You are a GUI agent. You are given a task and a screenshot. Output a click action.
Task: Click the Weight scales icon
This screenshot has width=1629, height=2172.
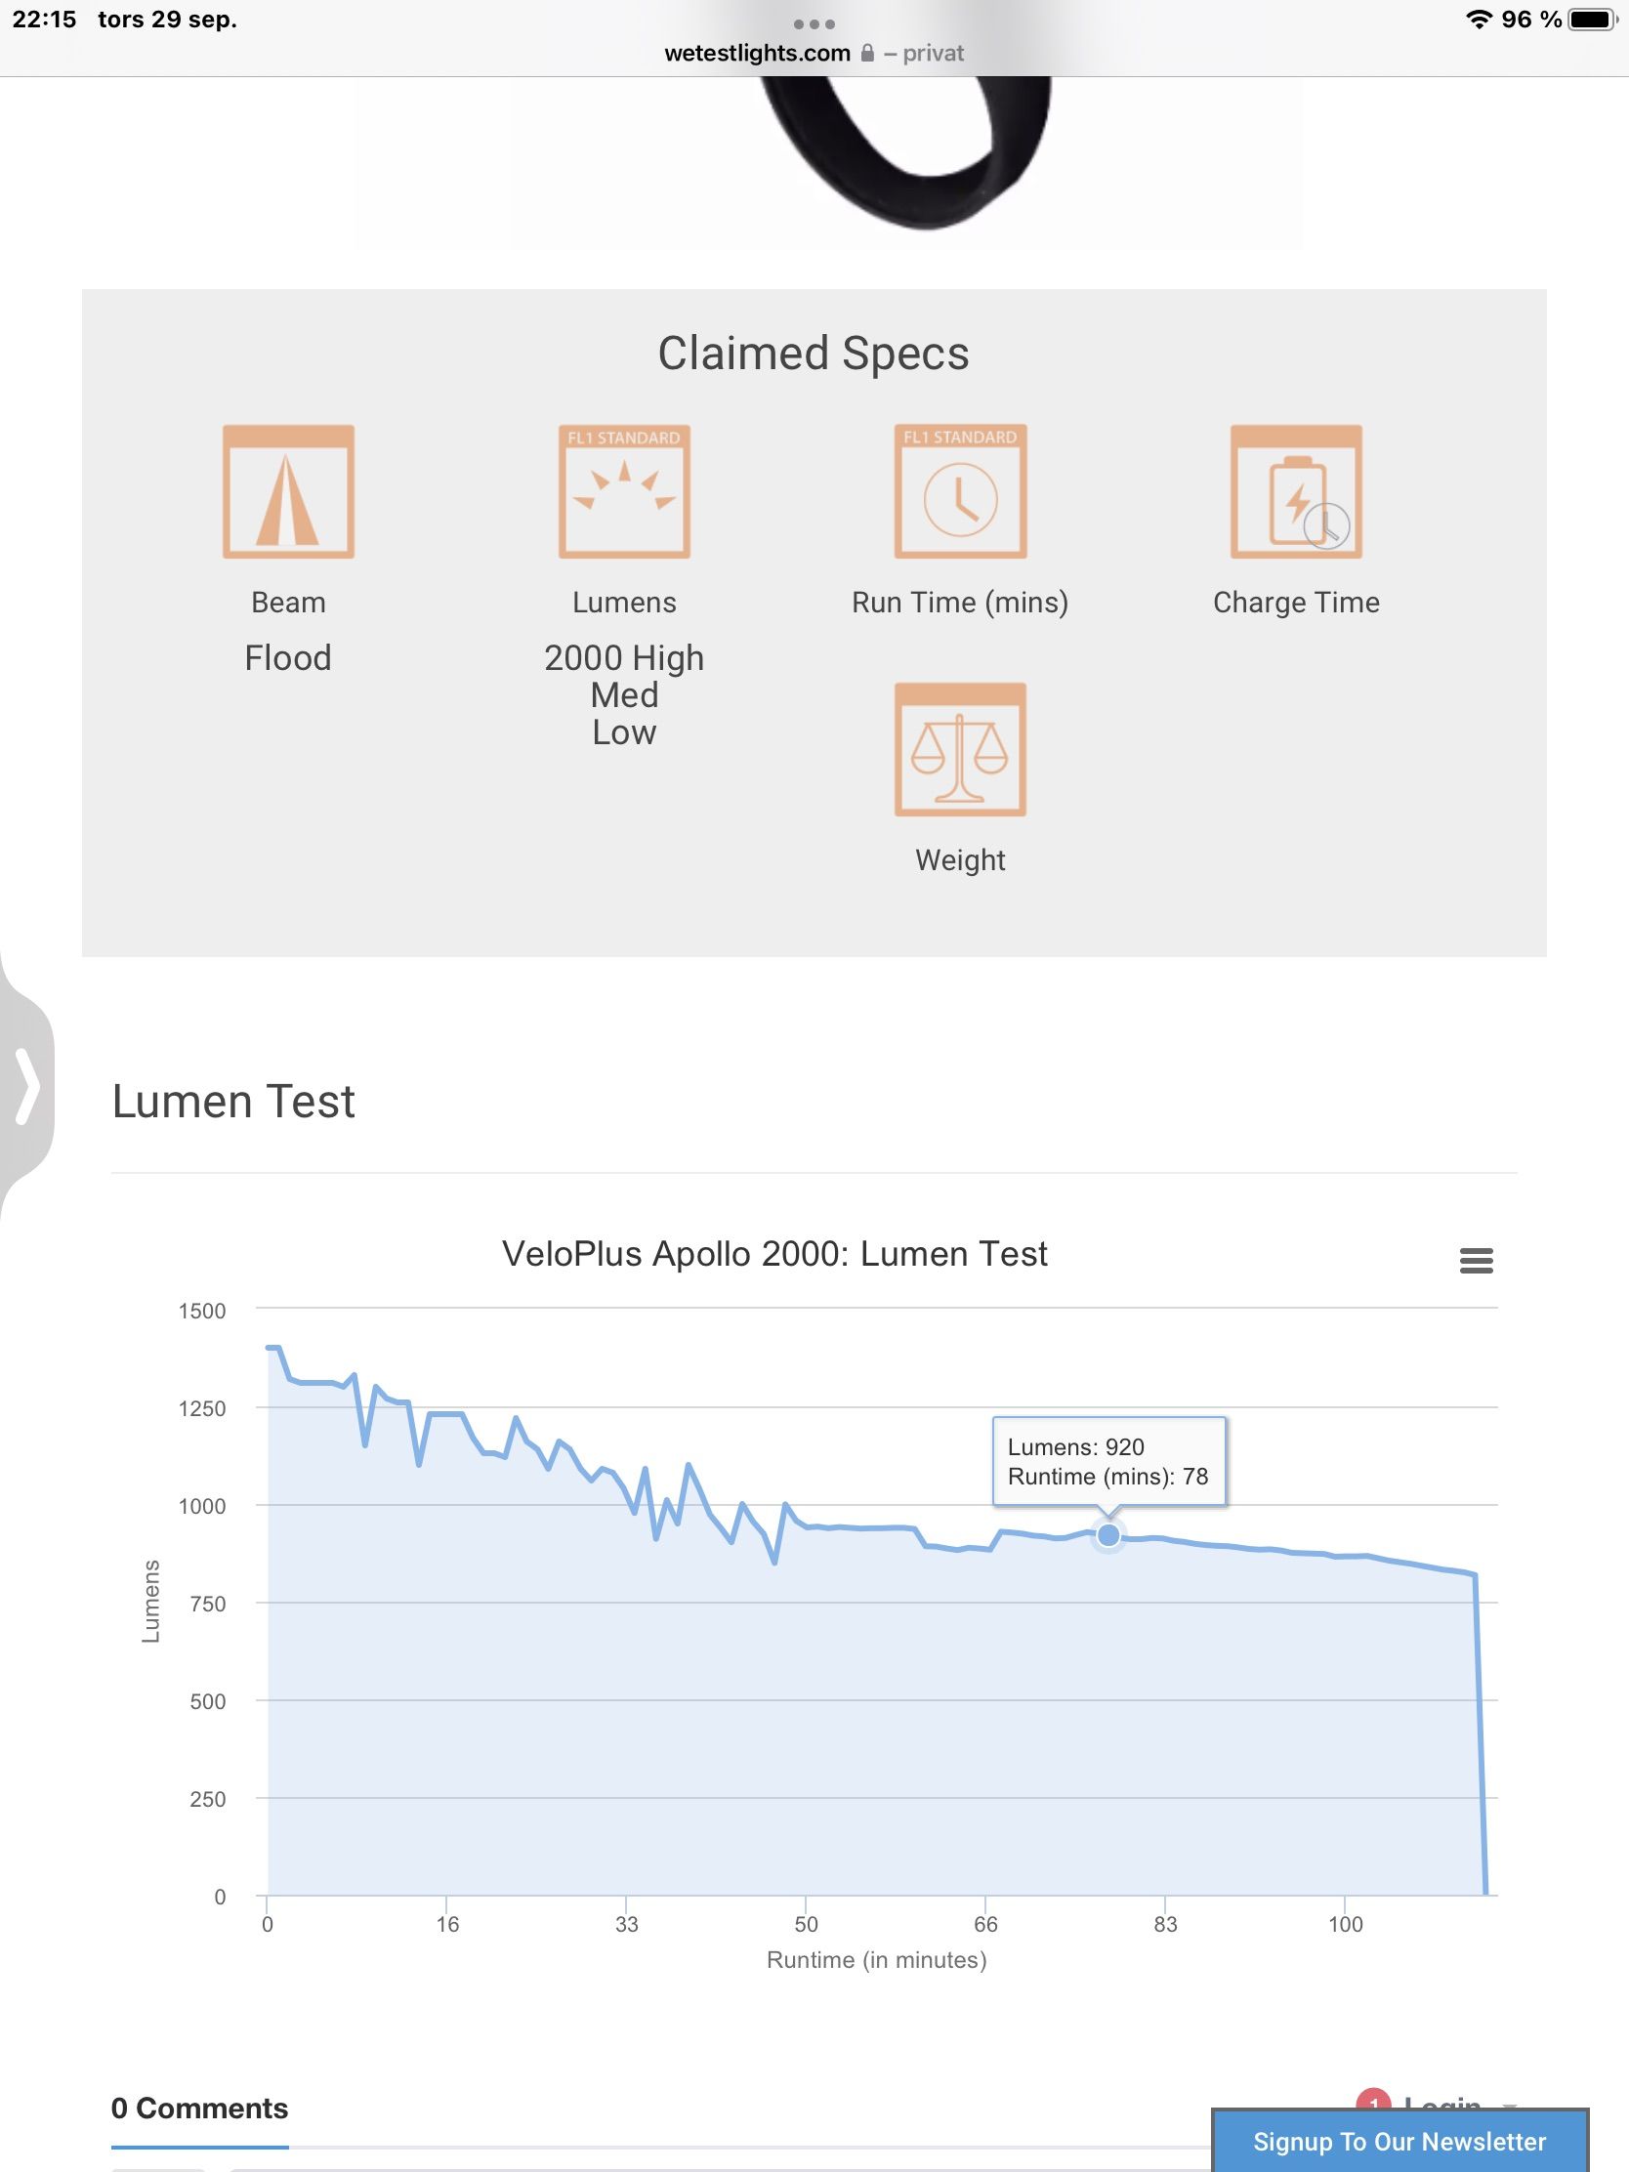coord(960,749)
